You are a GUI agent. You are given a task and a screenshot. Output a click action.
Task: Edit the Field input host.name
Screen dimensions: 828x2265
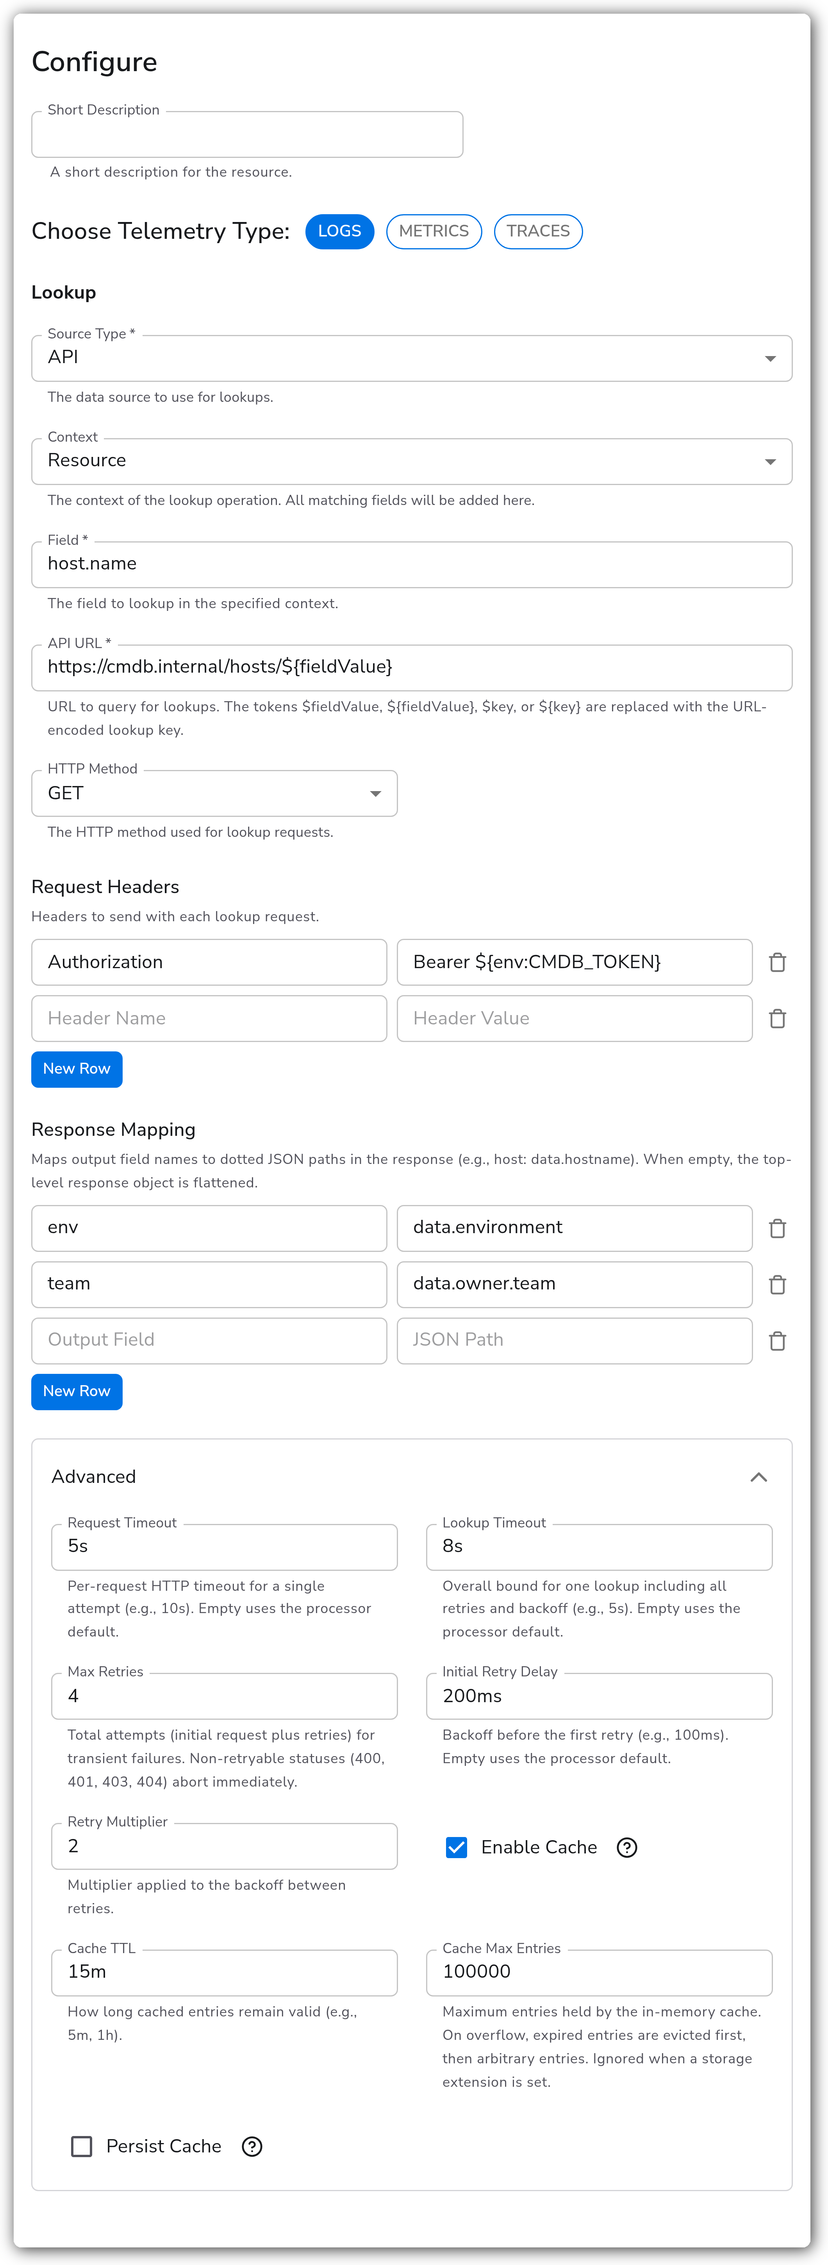(411, 564)
